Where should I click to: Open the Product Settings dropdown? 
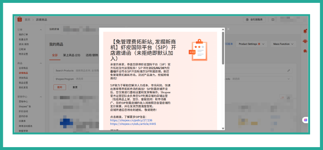point(252,44)
